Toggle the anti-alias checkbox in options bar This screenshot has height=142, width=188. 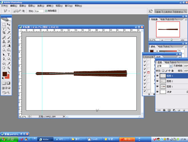(x=46, y=11)
